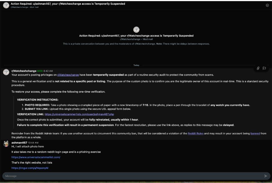The height and width of the screenshot is (183, 272).
Task: Click header "r/Watchexhchange • Mod mail" subtitle
Action: click(25, 7)
